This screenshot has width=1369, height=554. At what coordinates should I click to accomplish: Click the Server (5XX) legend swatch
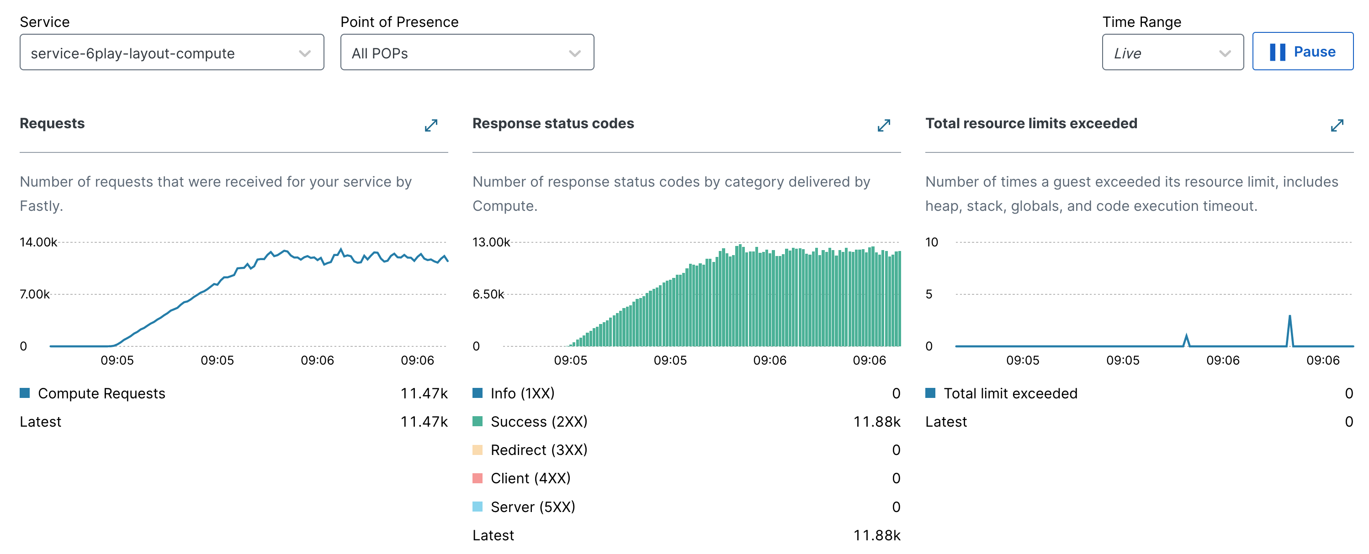[477, 507]
